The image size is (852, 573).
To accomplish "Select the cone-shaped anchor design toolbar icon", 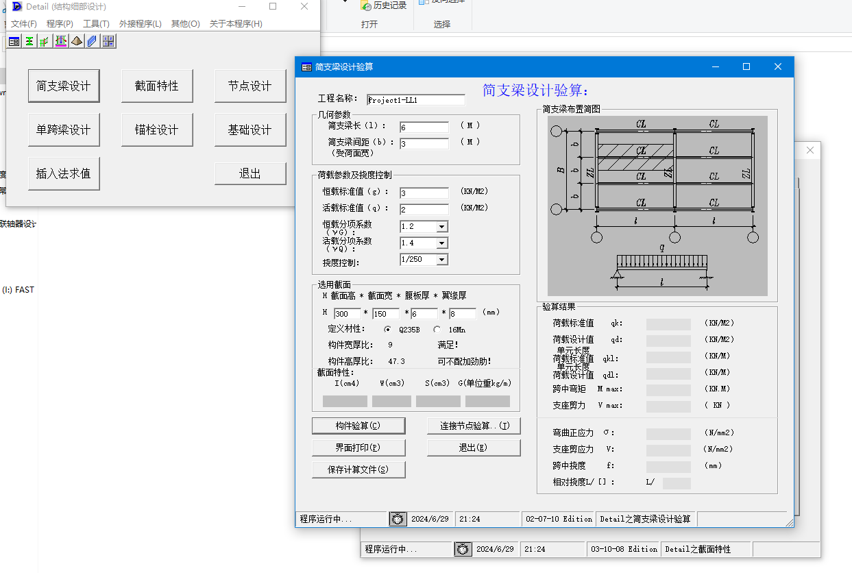I will point(77,41).
